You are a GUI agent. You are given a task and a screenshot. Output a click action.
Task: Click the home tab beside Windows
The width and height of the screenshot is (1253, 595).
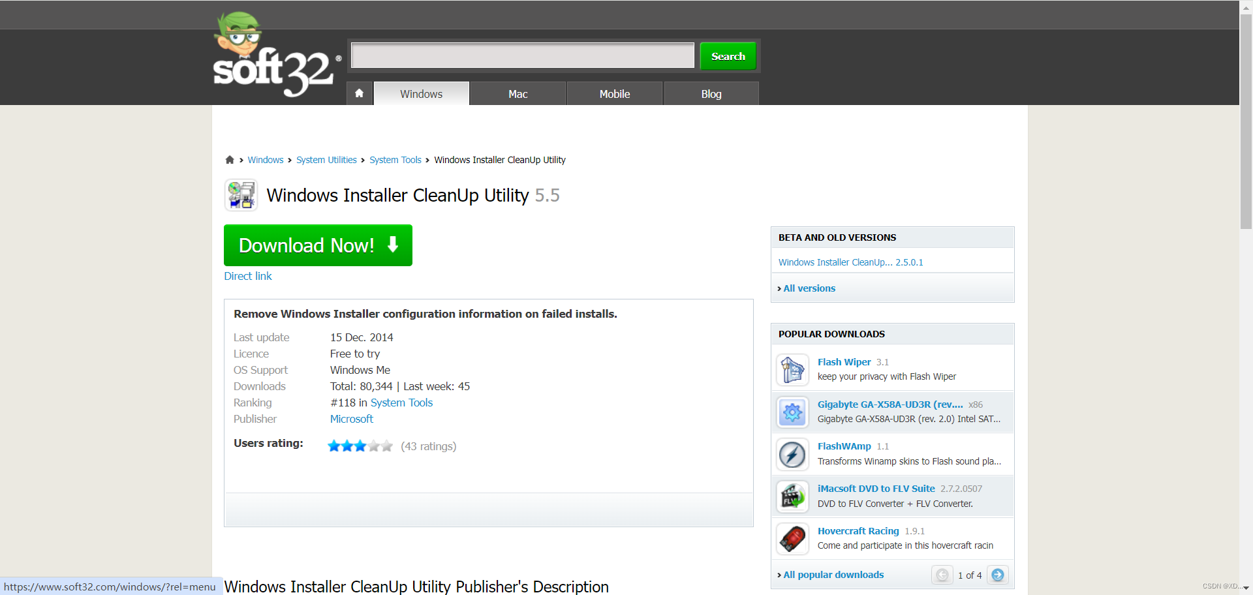tap(359, 93)
